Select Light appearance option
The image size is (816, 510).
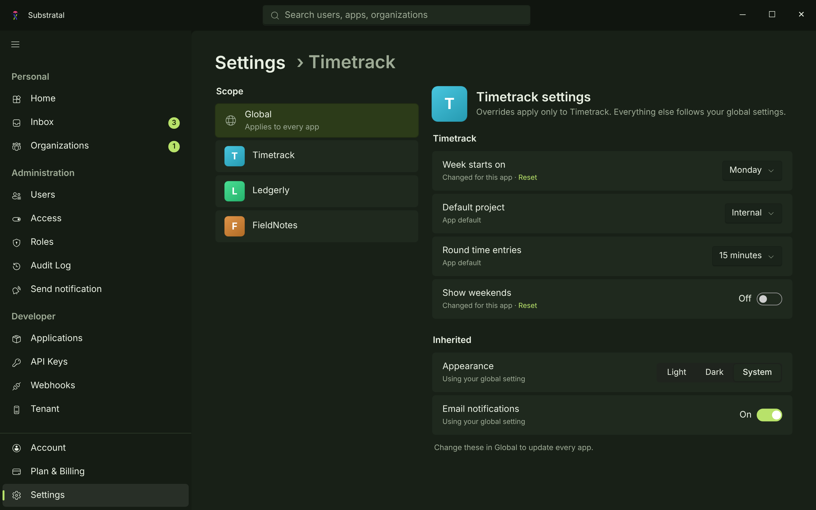[x=676, y=372]
